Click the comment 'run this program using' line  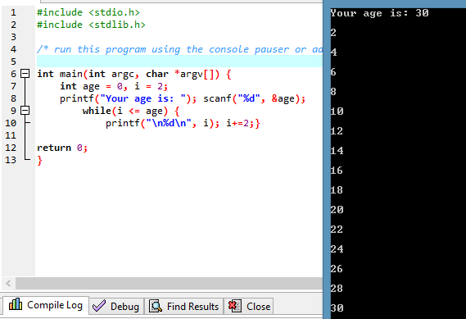click(x=179, y=49)
